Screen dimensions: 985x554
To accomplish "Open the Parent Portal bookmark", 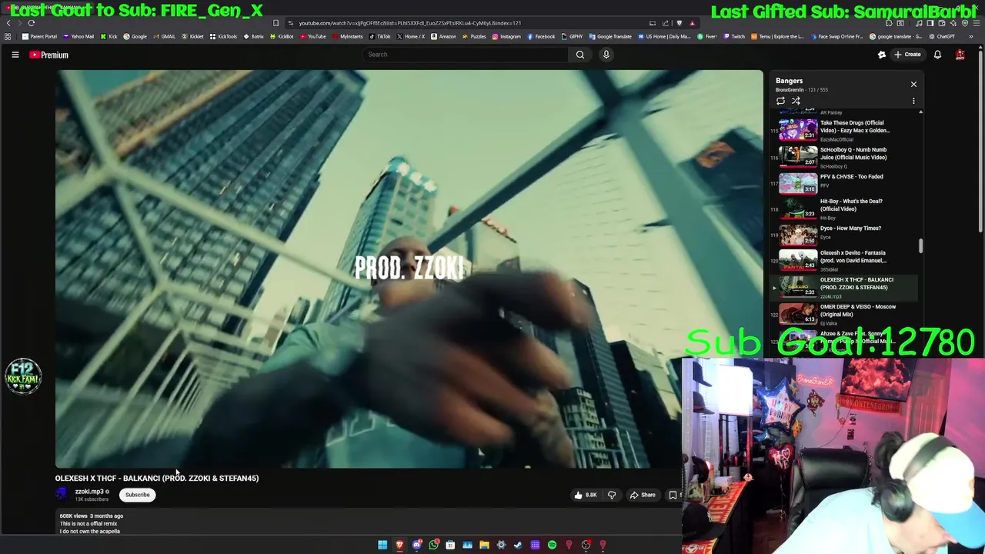I will click(x=40, y=36).
